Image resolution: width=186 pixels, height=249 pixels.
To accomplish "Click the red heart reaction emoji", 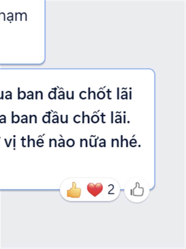I will click(x=95, y=190).
